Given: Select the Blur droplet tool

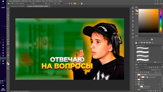Looking at the screenshot, I should (x=8, y=40).
